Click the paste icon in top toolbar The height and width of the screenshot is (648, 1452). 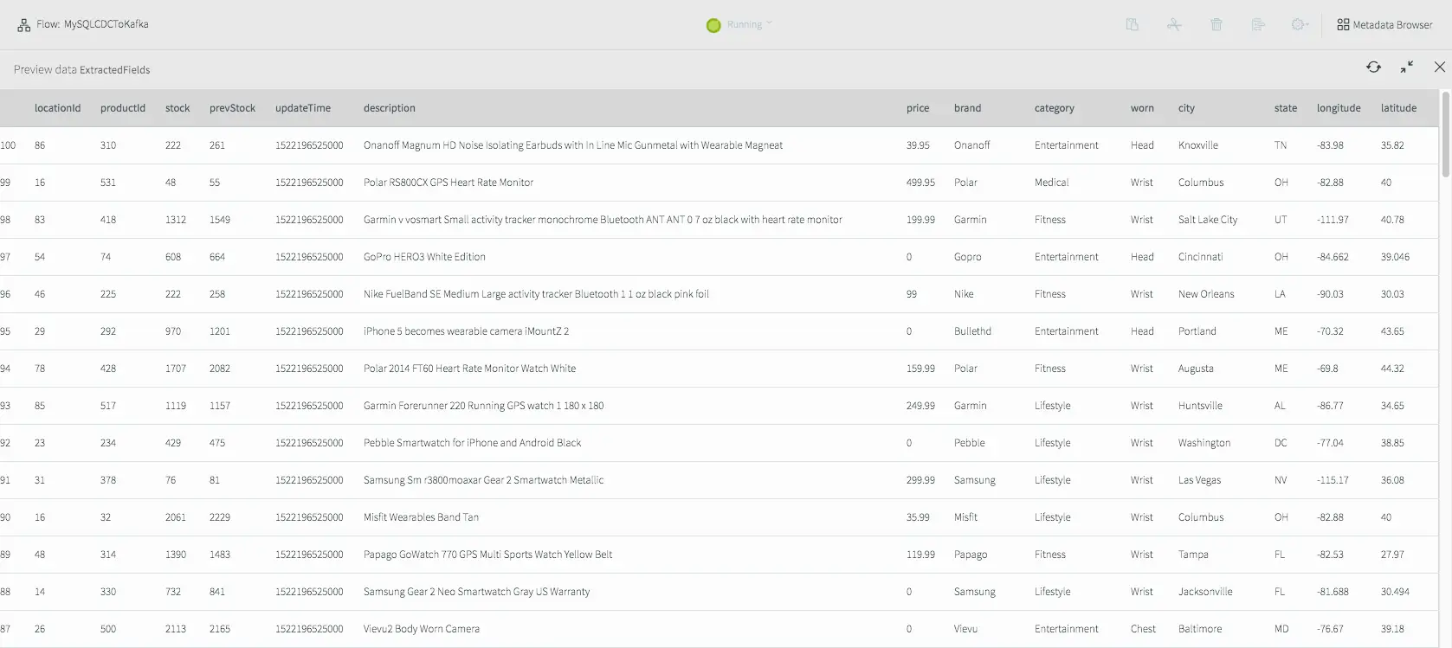(1132, 25)
